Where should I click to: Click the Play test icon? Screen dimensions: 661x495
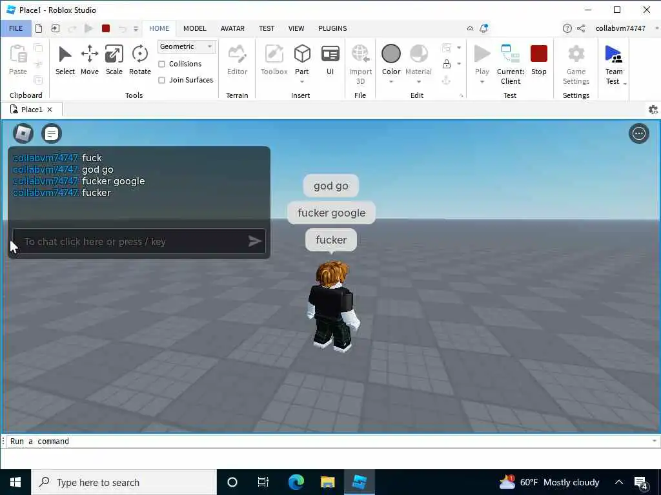(482, 54)
